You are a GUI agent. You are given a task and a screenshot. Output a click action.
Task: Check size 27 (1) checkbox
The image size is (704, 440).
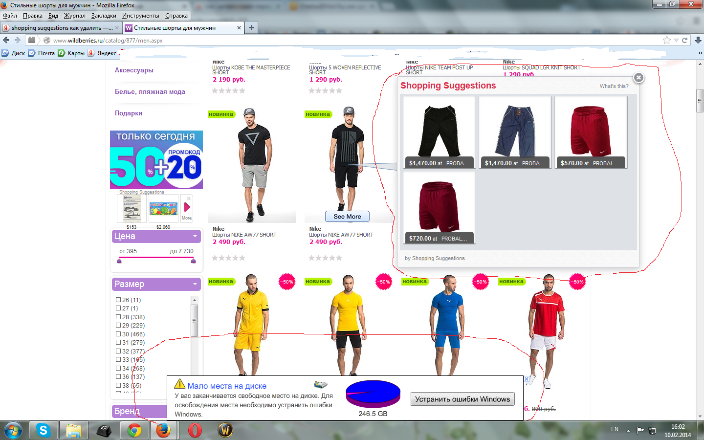click(x=118, y=308)
